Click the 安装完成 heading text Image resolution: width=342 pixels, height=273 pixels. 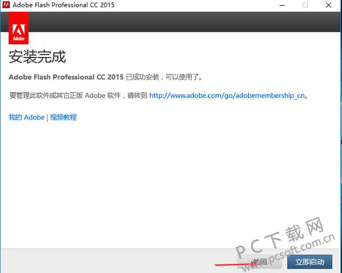(37, 57)
